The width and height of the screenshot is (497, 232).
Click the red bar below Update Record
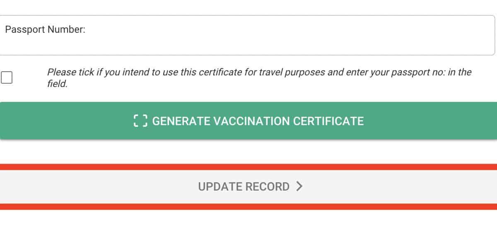click(x=248, y=206)
